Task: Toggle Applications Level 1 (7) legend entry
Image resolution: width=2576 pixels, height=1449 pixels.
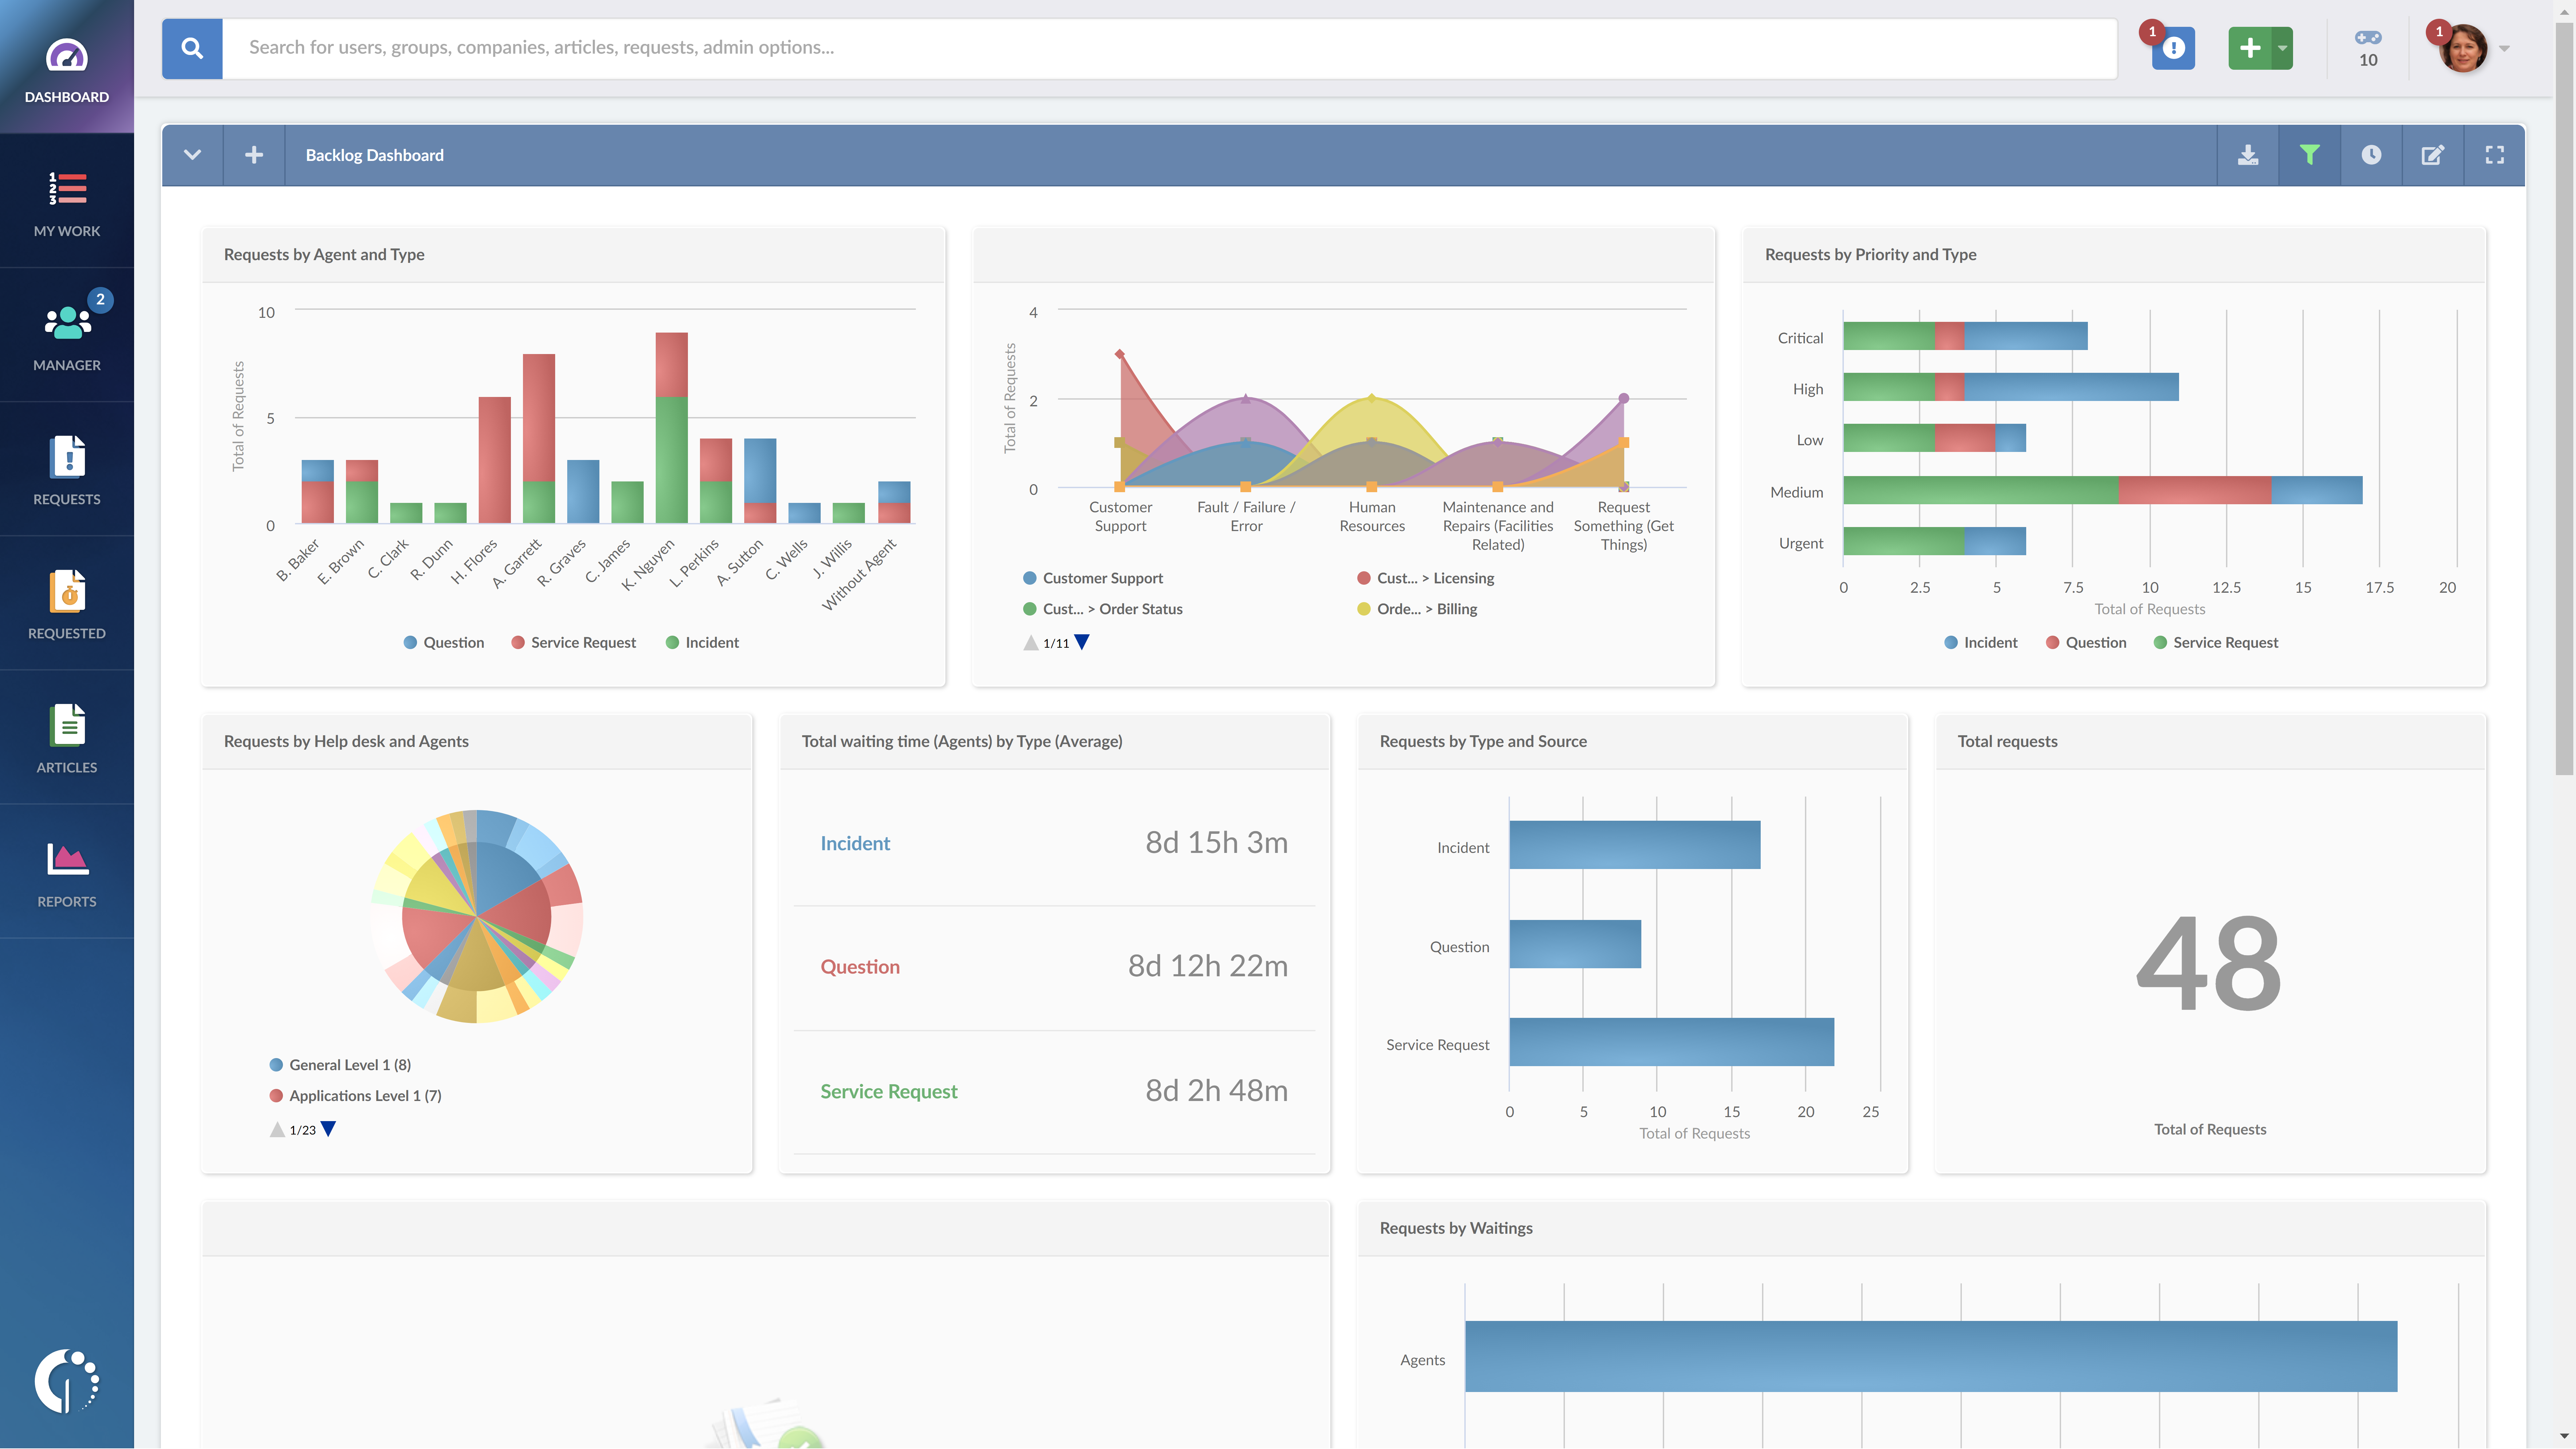Action: 355,1096
